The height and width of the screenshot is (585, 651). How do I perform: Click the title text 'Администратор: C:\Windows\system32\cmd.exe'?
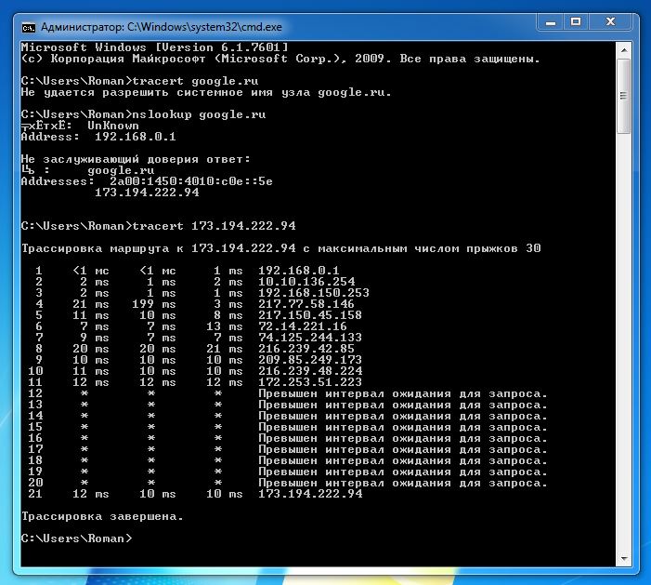162,27
